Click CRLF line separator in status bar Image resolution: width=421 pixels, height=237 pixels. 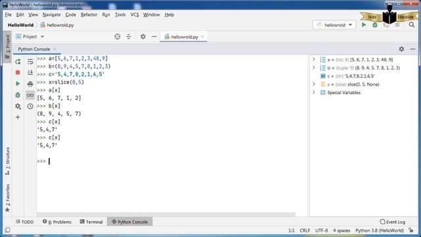[305, 230]
